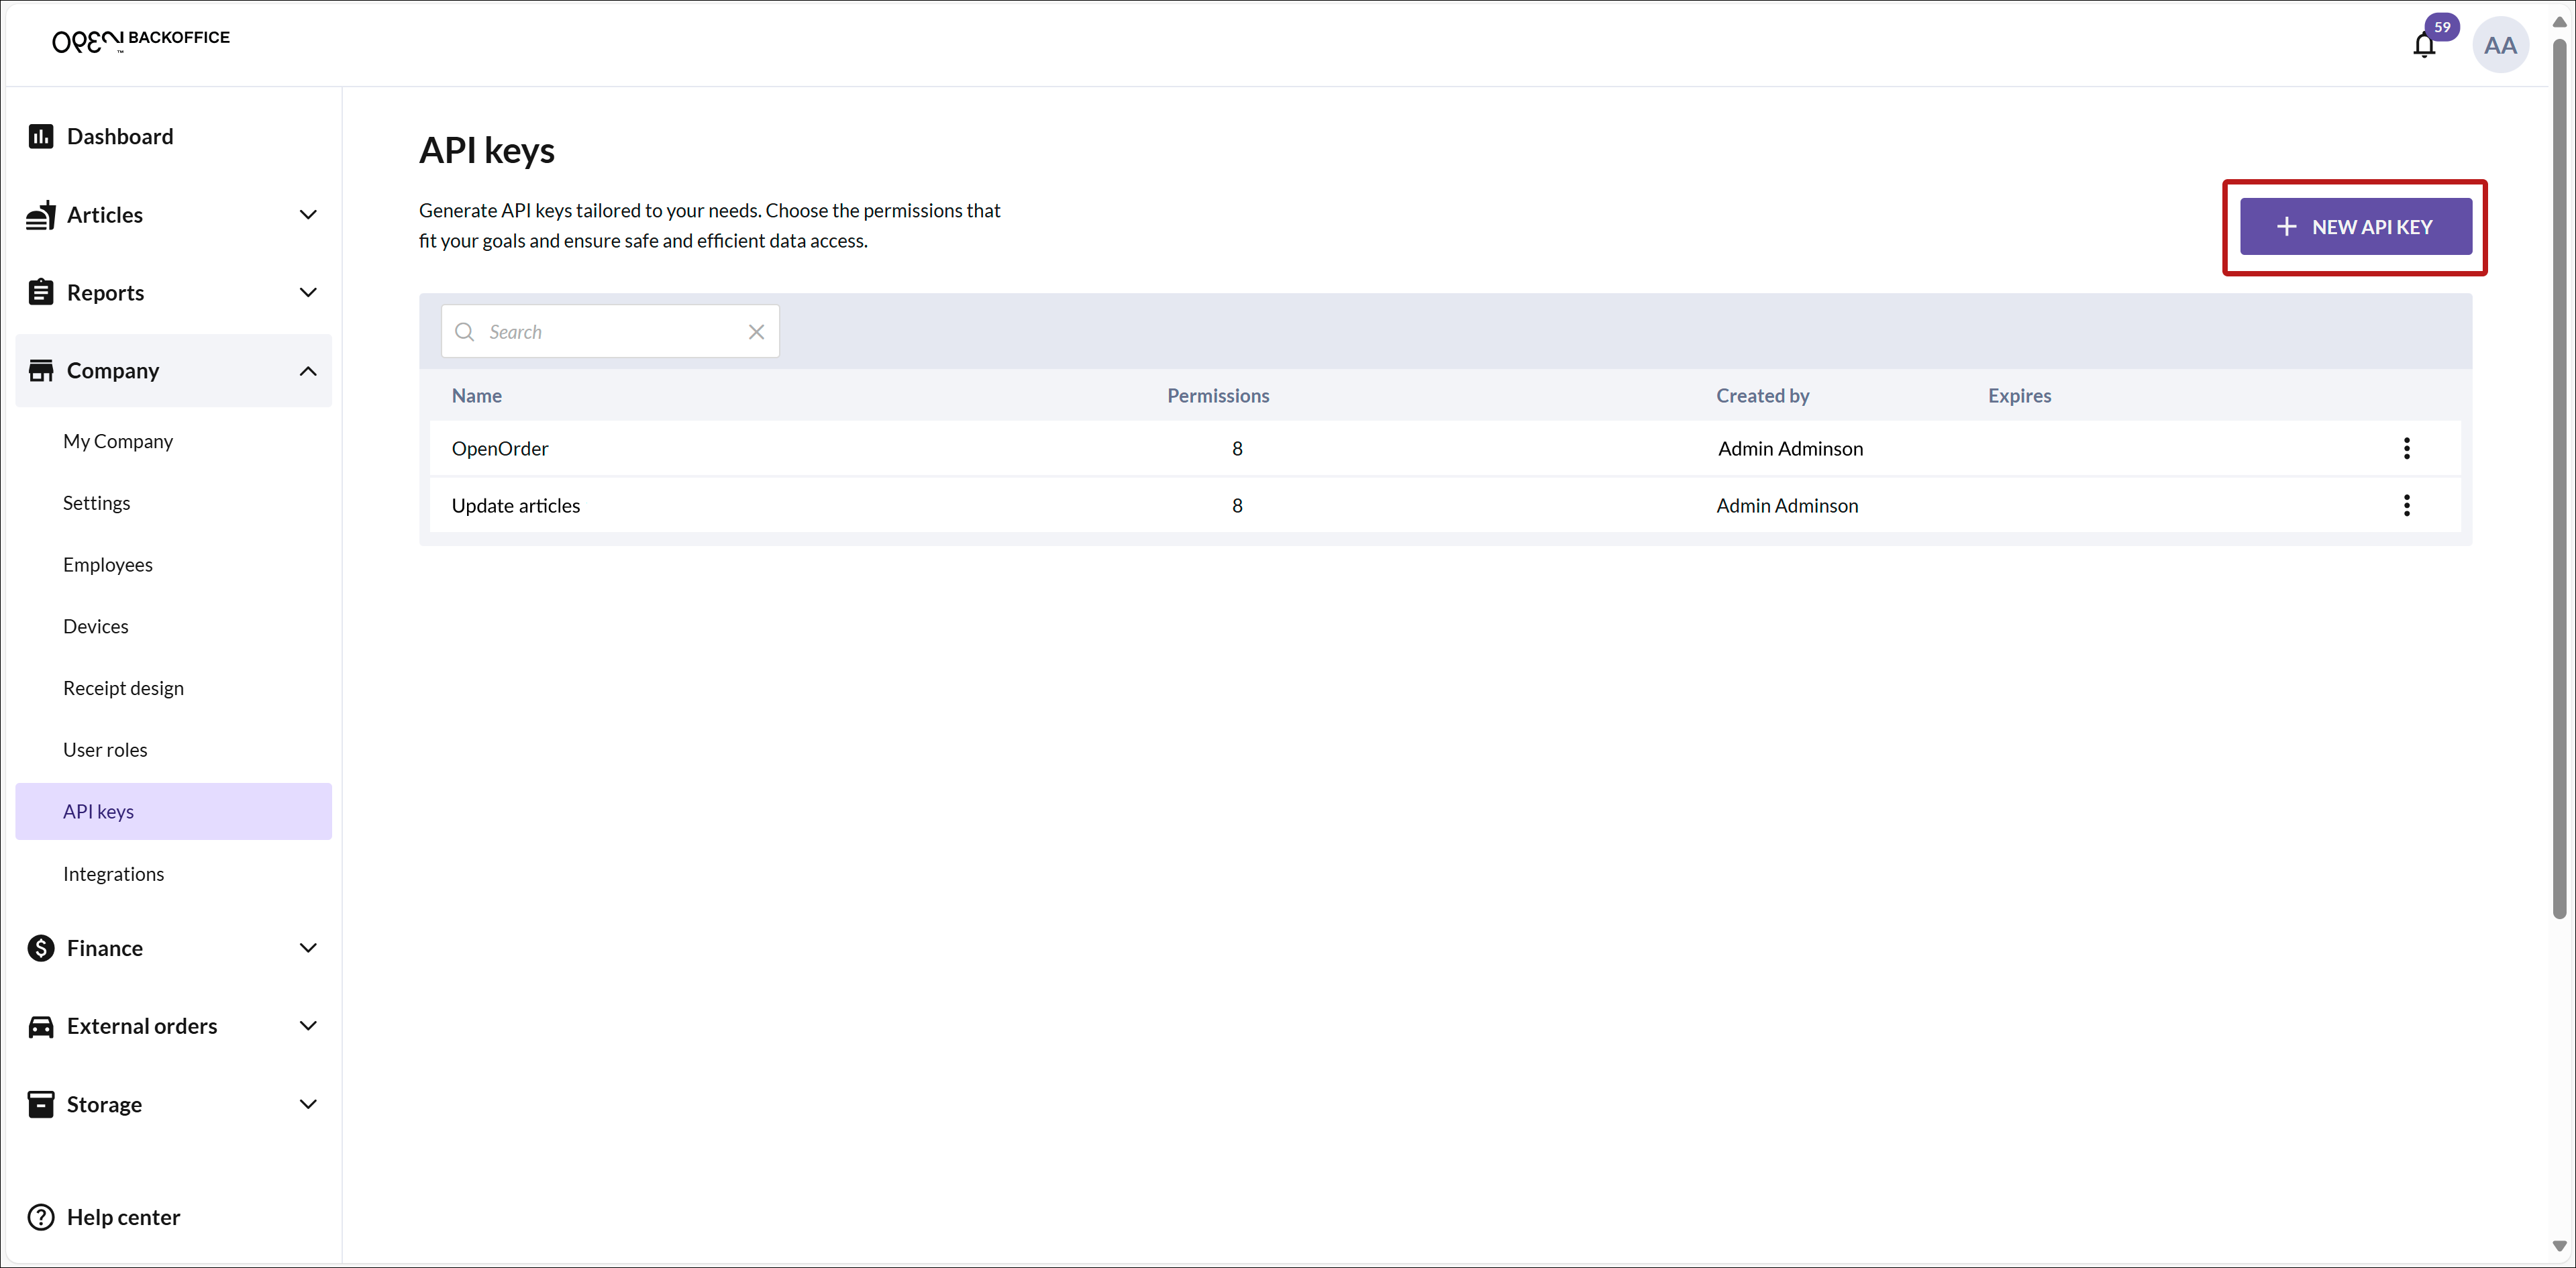Click the Finance dollar icon
This screenshot has height=1268, width=2576.
[x=41, y=948]
